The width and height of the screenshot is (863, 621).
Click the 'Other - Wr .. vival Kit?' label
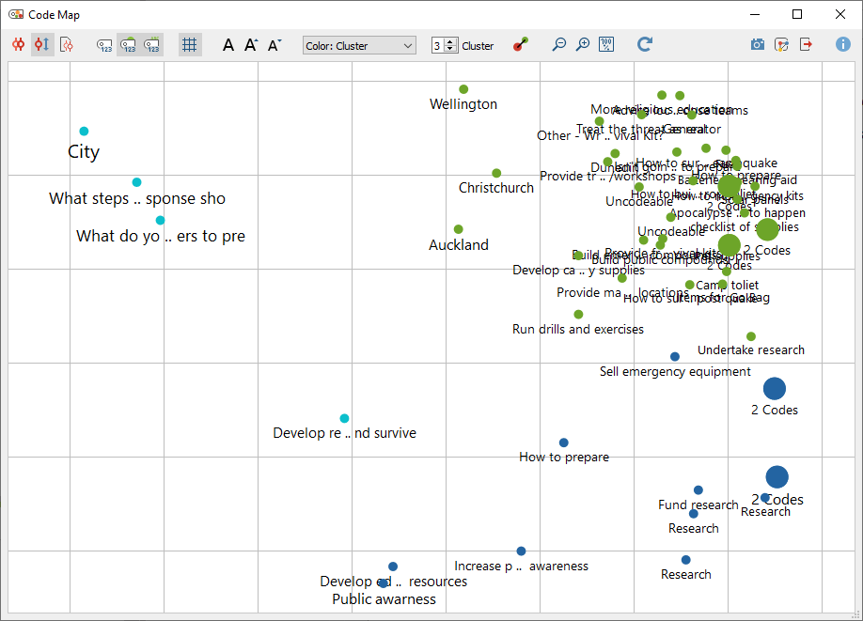pyautogui.click(x=601, y=135)
